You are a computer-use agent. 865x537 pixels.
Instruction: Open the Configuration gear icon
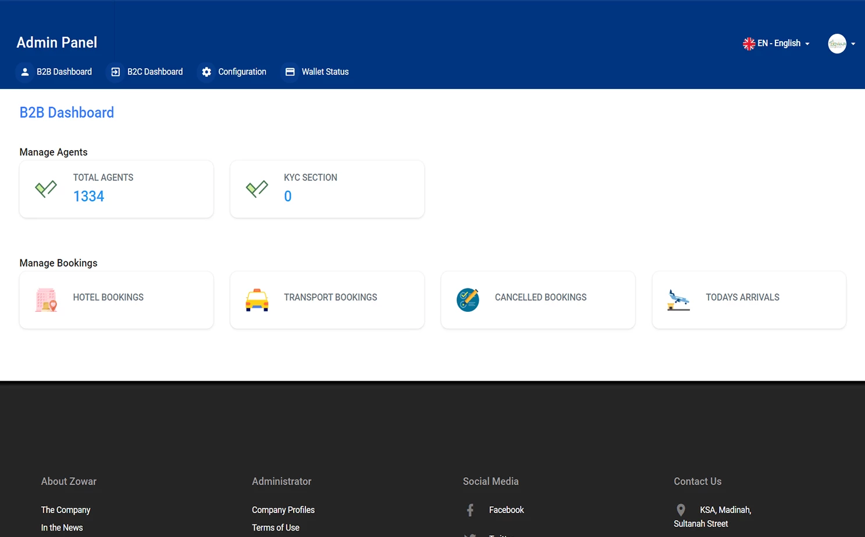coord(207,72)
